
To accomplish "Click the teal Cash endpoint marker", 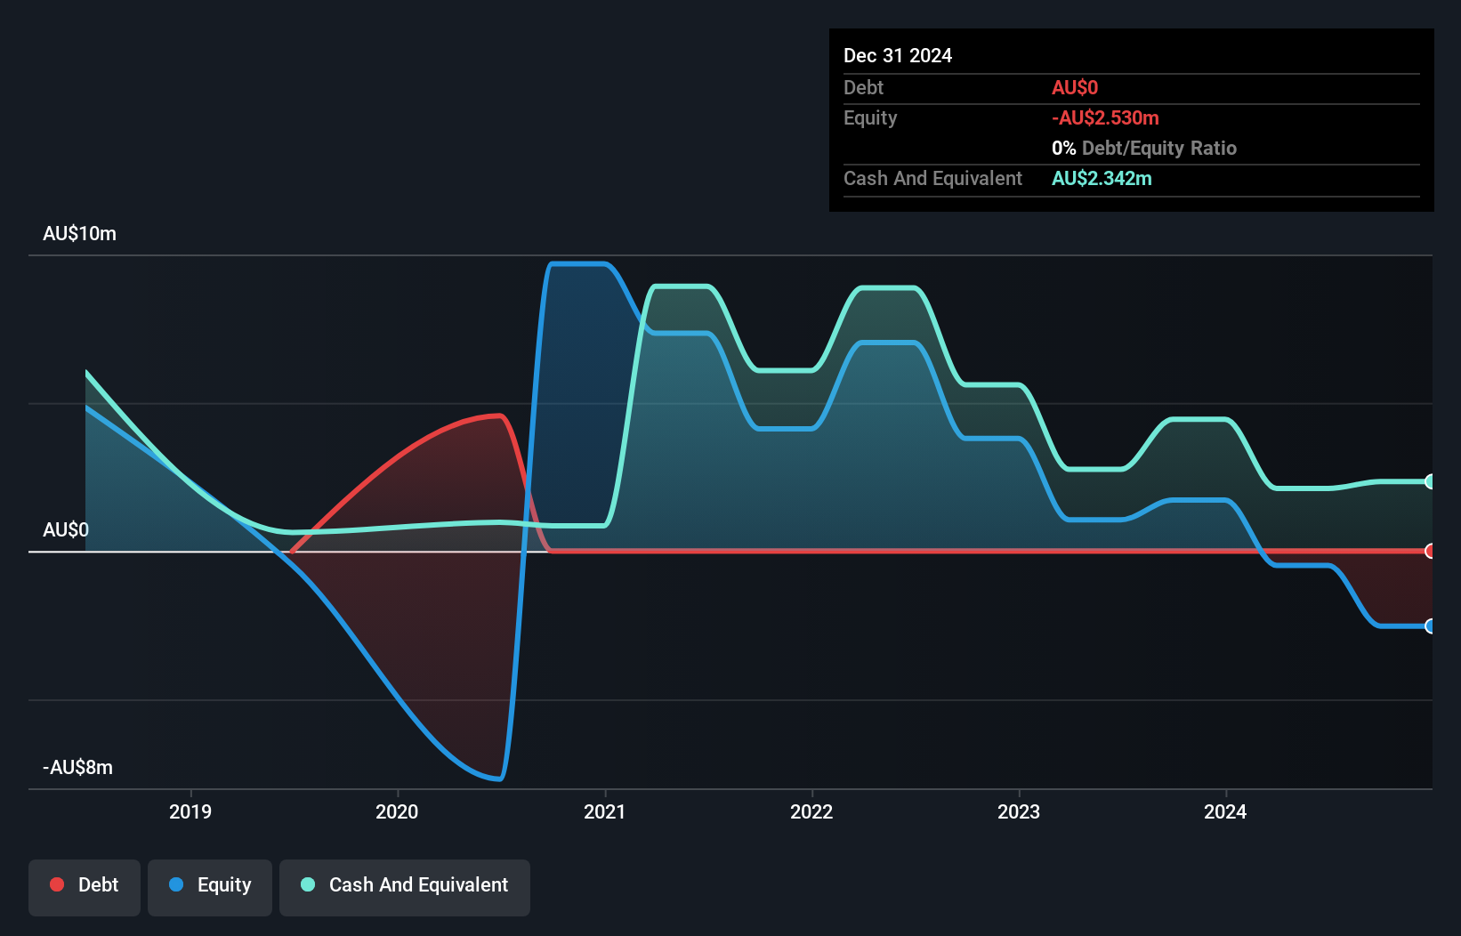I will (1430, 481).
